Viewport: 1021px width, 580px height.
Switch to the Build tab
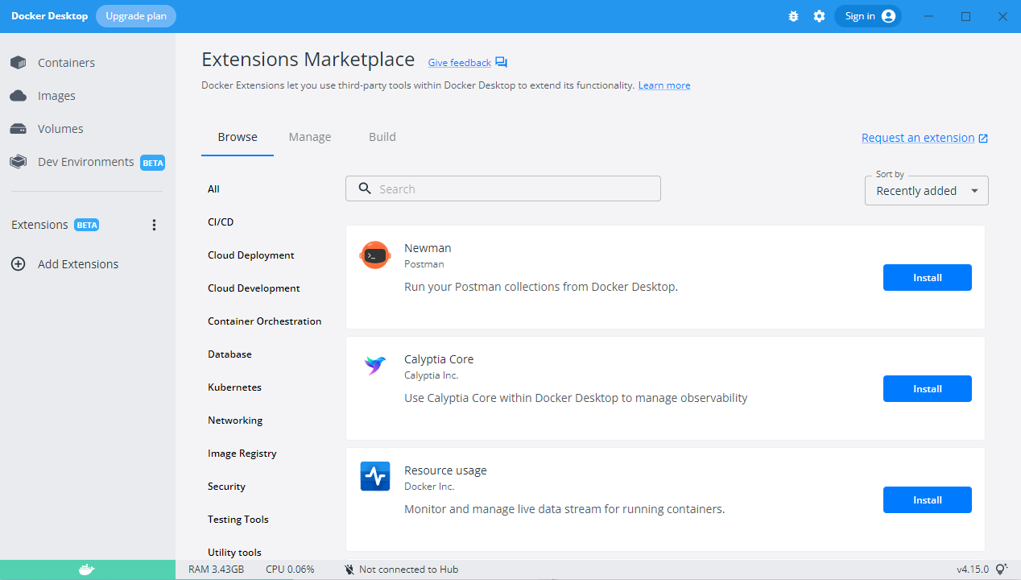click(x=382, y=137)
